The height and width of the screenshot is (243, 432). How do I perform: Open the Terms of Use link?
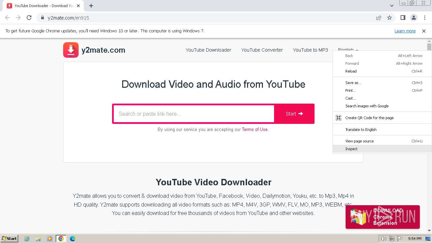click(x=255, y=129)
